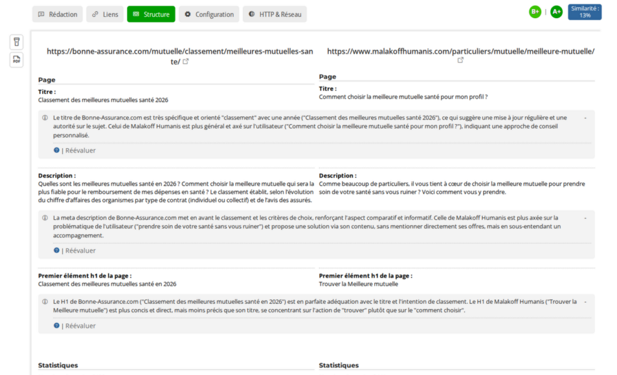The width and height of the screenshot is (617, 375).
Task: Collapse the Description analysis panel
Action: pyautogui.click(x=586, y=218)
